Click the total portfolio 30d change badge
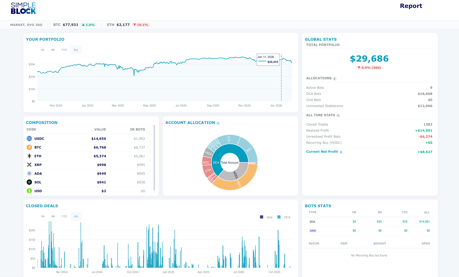Image resolution: width=459 pixels, height=277 pixels. (369, 68)
